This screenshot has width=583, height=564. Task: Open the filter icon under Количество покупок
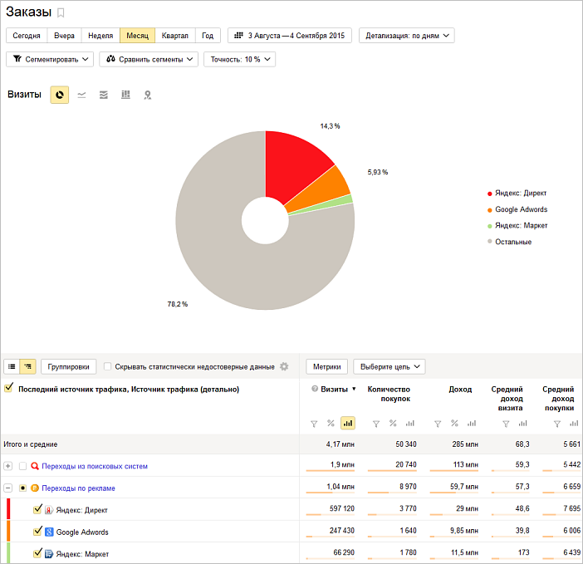pos(376,424)
